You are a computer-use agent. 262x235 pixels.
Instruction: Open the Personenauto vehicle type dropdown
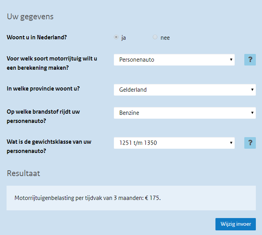(174, 60)
